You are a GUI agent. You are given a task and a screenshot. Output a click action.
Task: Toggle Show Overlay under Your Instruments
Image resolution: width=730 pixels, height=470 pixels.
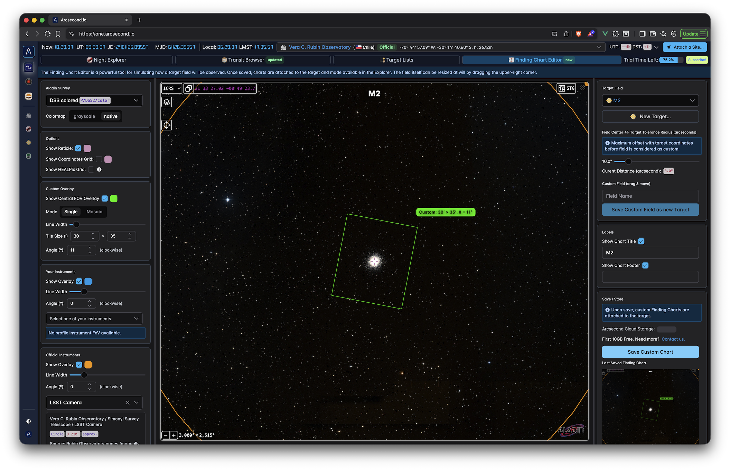pos(79,281)
